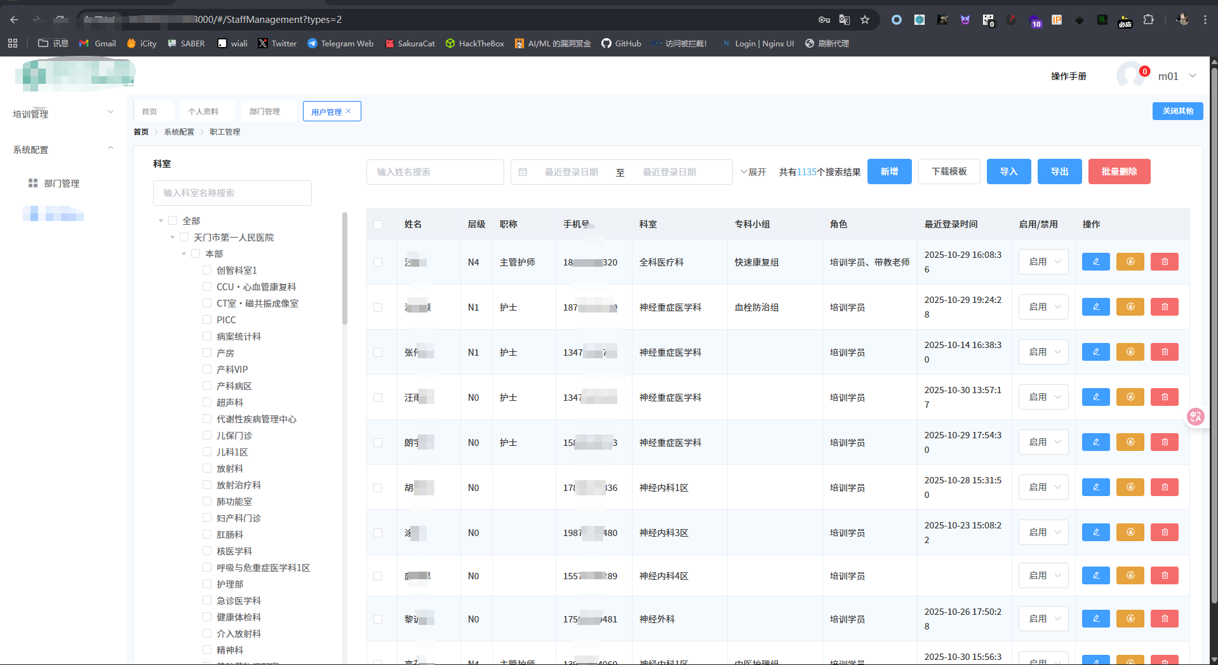Click the orange reset icon in second row

(x=1130, y=307)
